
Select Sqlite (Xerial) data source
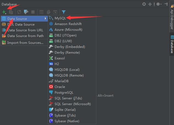point(72,110)
